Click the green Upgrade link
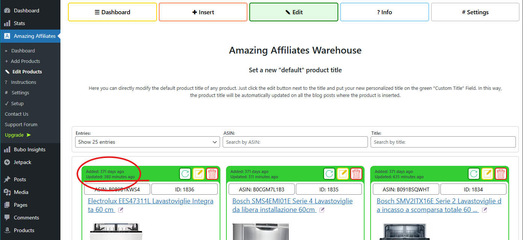The image size is (523, 240). click(18, 135)
